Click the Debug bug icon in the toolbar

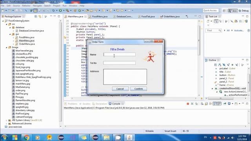coord(53,11)
